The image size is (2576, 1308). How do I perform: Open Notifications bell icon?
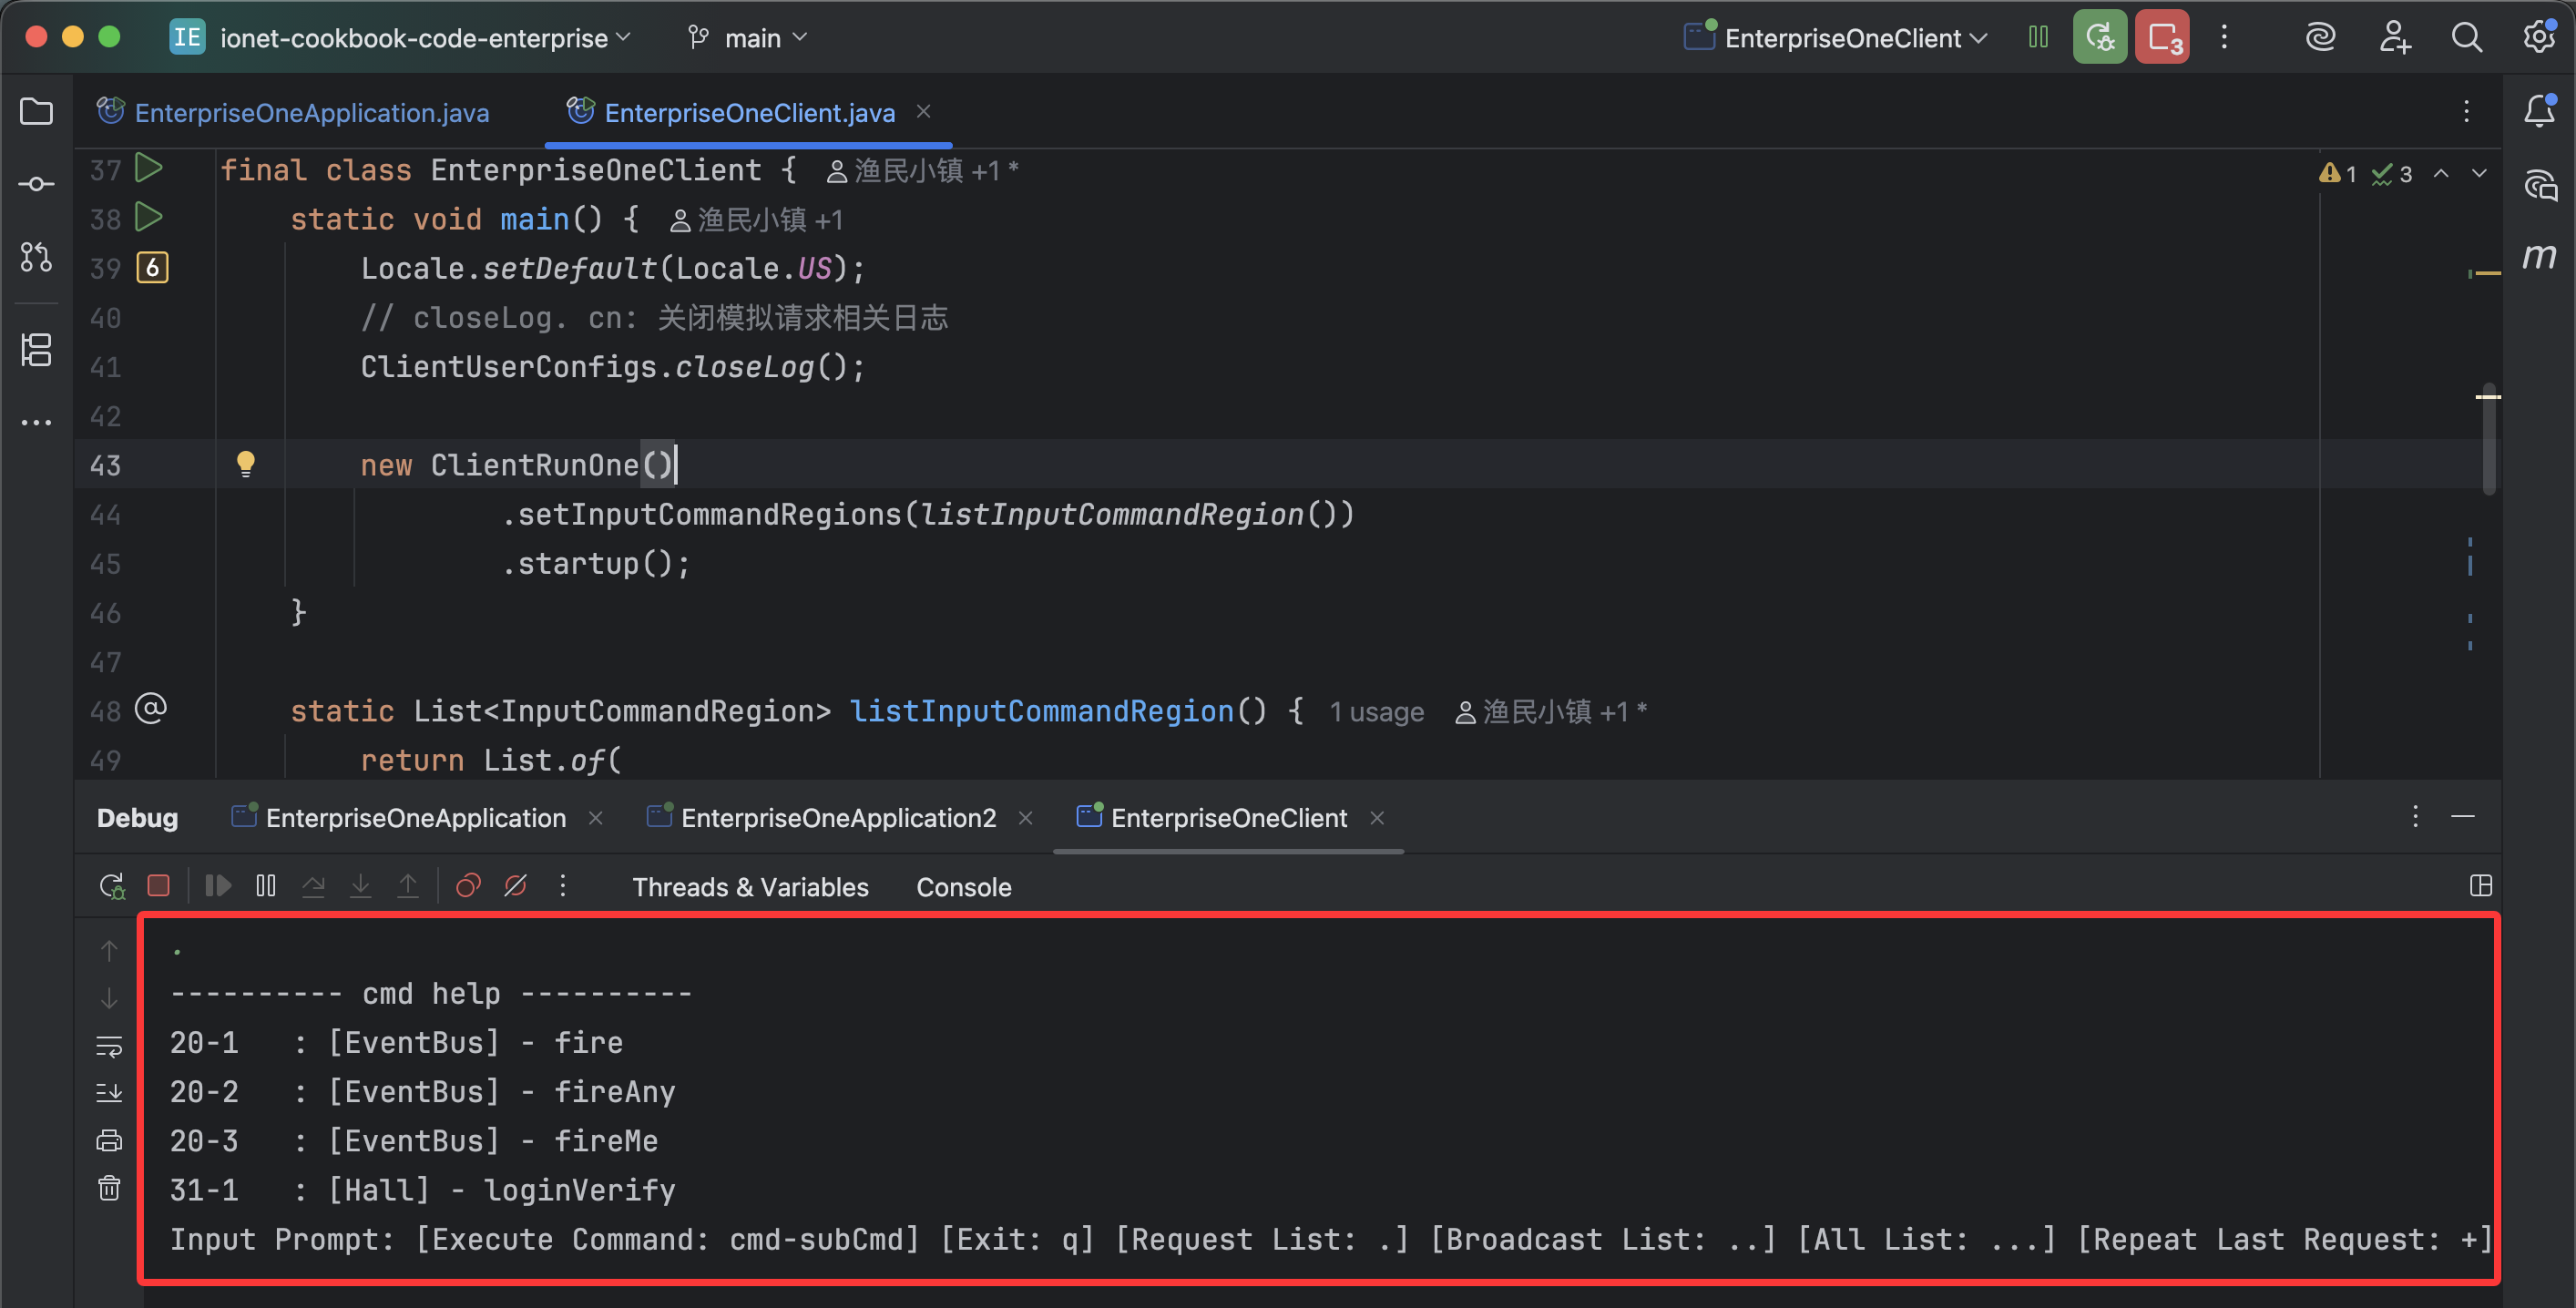(2539, 111)
